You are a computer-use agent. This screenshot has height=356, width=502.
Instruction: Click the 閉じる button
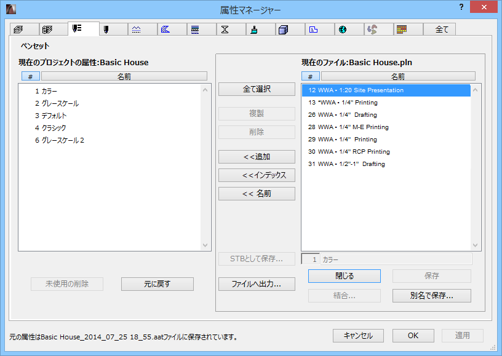(345, 276)
